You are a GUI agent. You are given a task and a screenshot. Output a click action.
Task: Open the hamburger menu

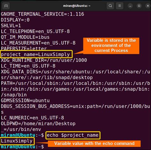(119, 6)
